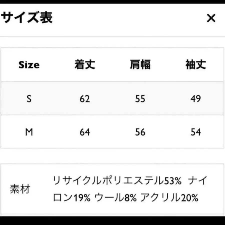225x225 pixels.
Task: Click the S size row label
Action: [29, 99]
